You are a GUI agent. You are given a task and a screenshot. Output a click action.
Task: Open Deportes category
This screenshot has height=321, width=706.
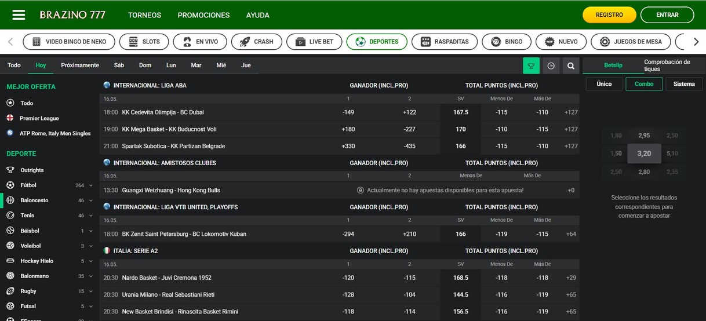377,42
